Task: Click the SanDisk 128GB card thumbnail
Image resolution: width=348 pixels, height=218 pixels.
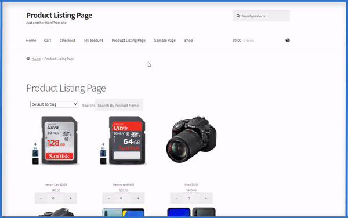Action: [56, 140]
